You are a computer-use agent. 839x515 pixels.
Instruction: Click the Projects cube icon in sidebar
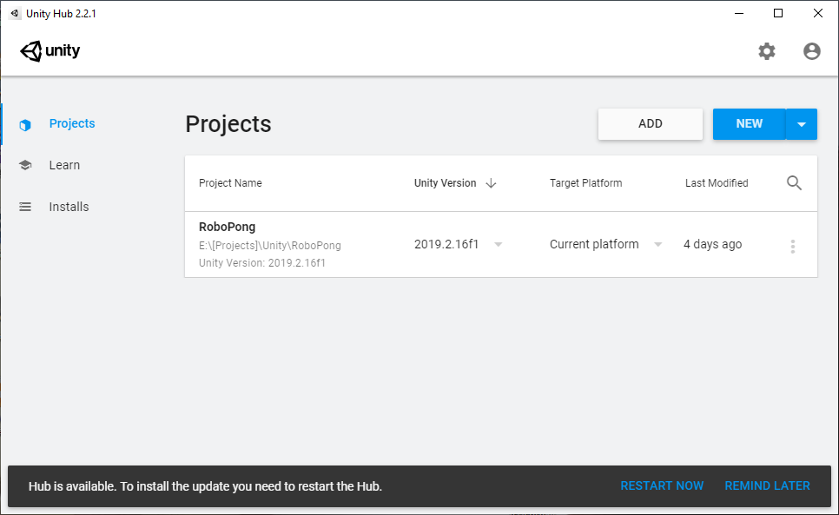(25, 124)
